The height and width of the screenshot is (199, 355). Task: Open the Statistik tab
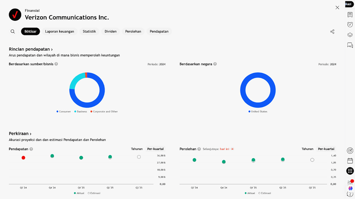(x=89, y=31)
